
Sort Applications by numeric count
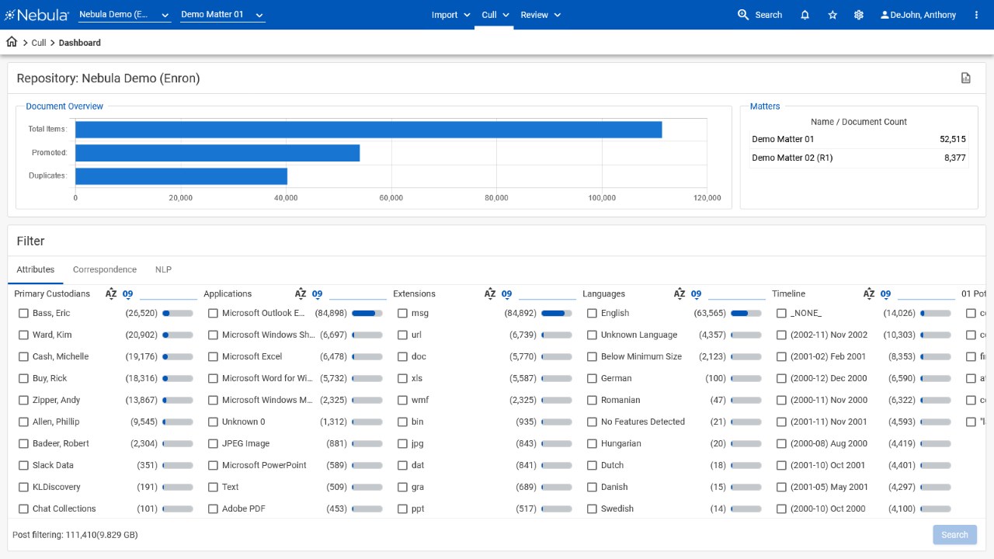pyautogui.click(x=318, y=293)
